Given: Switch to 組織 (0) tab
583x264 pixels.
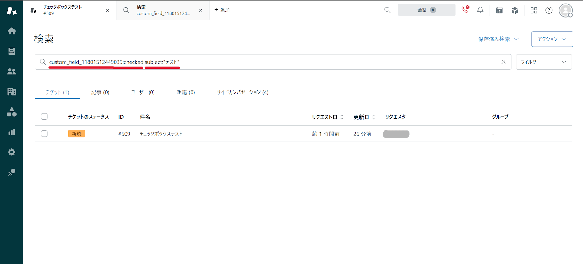Looking at the screenshot, I should coord(186,92).
